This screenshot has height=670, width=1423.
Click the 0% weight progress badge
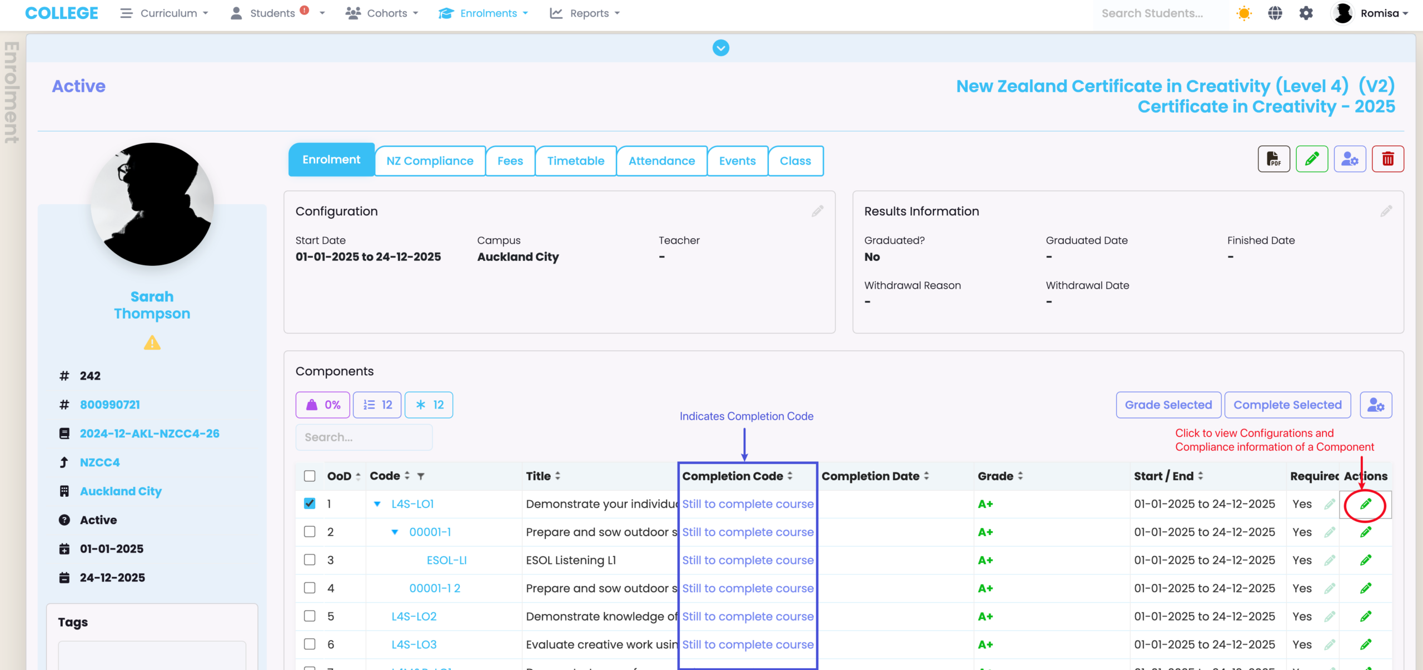(323, 405)
